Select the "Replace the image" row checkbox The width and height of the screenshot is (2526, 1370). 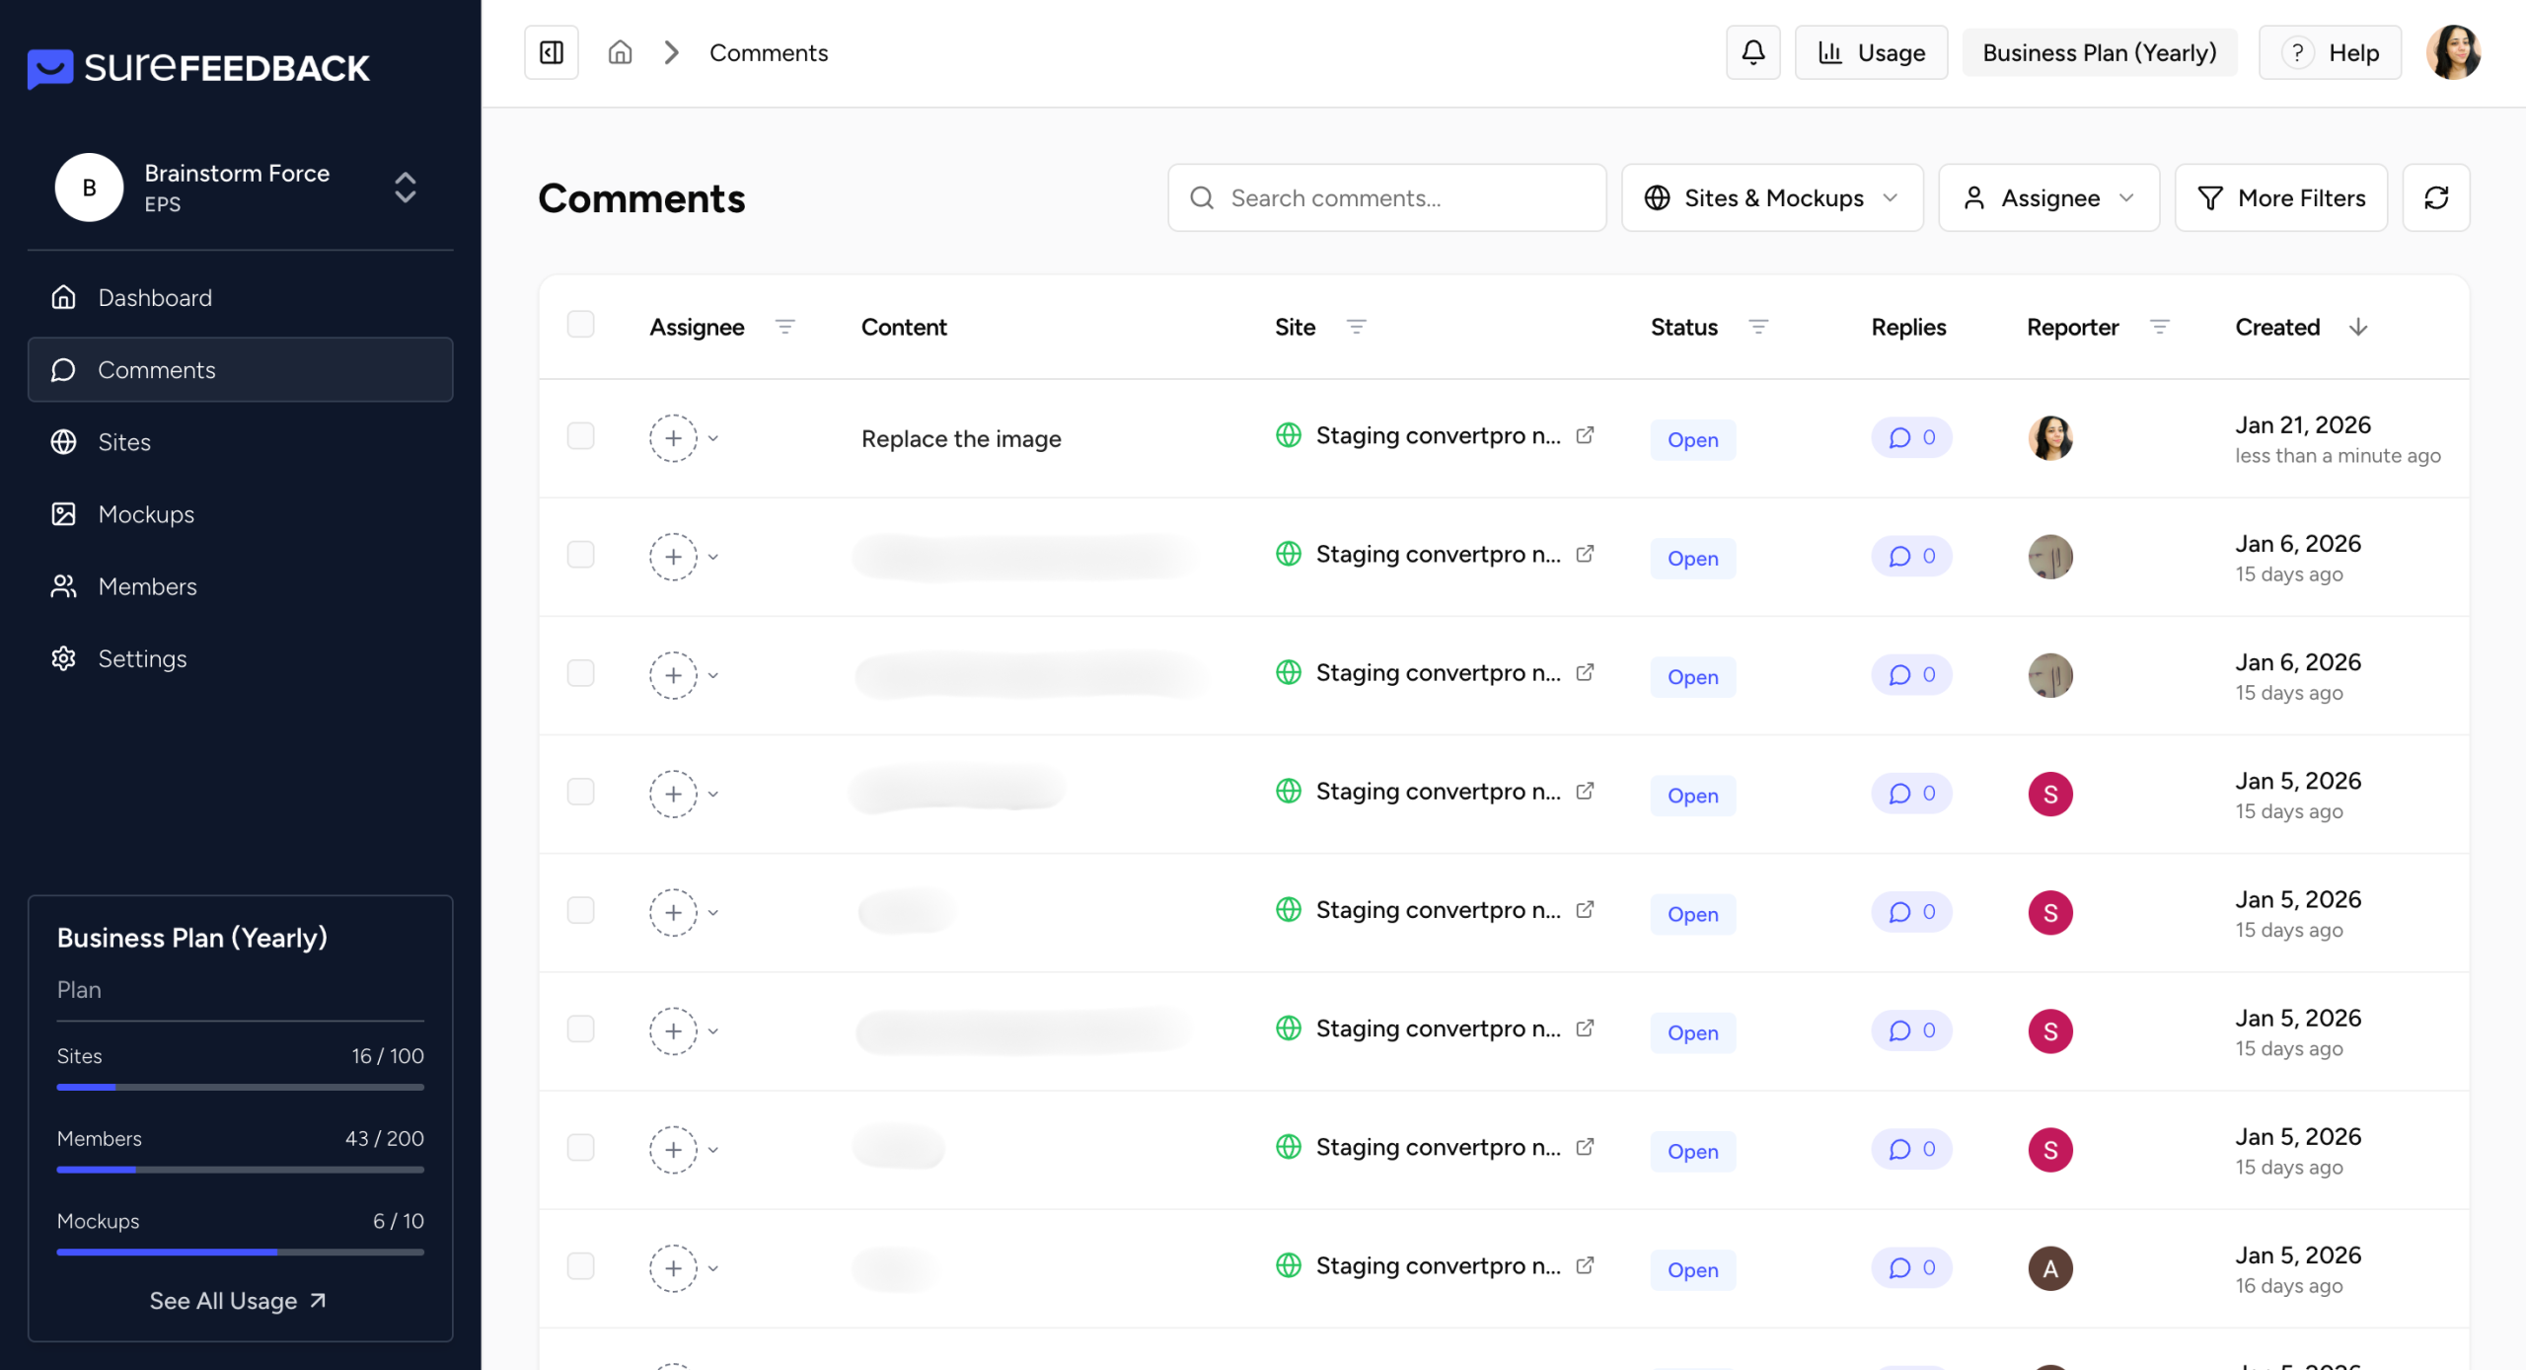581,436
